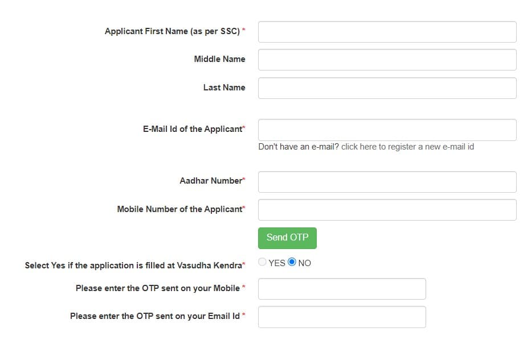The width and height of the screenshot is (527, 340).
Task: Open the register a new e-mail id link
Action: point(407,147)
